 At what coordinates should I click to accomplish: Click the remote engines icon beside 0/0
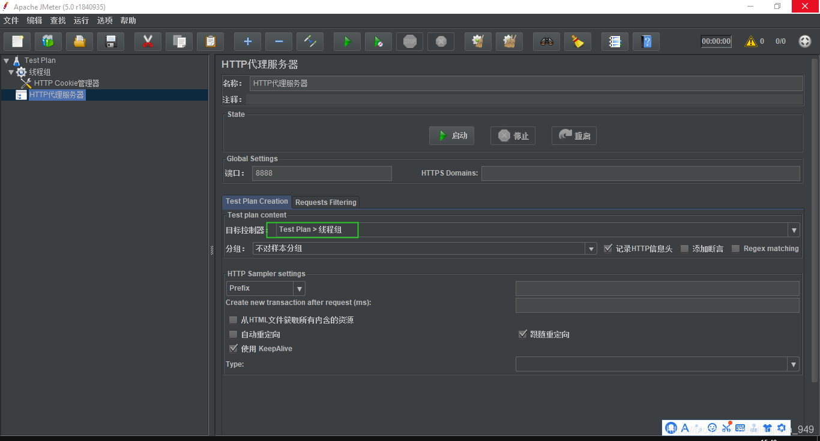[805, 41]
